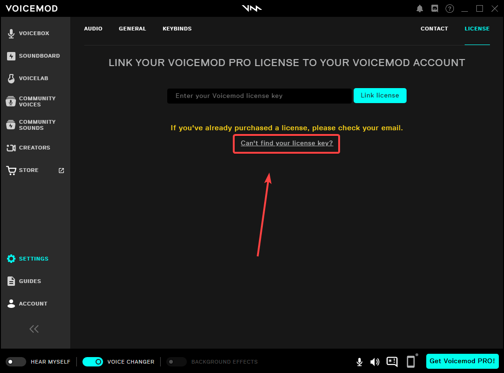Click Get Voicemod PRO! button
504x373 pixels.
(462, 361)
